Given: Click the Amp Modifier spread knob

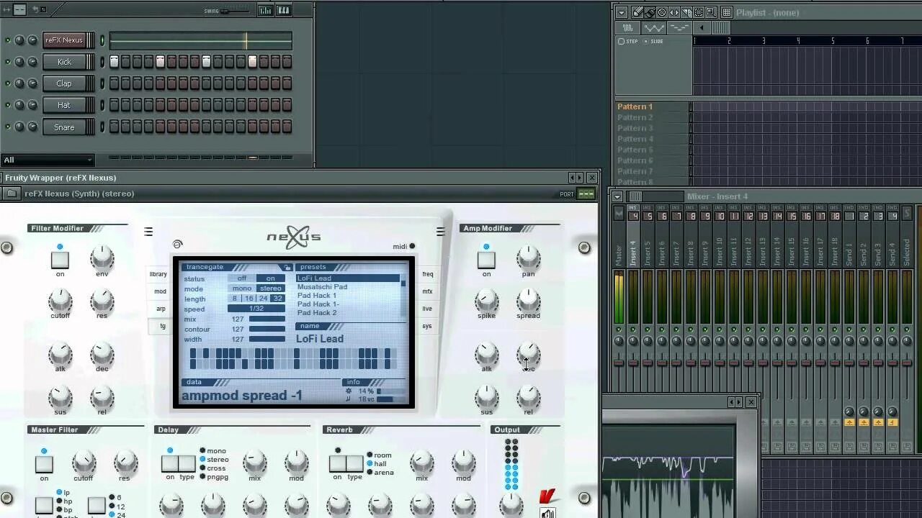Looking at the screenshot, I should (x=528, y=300).
